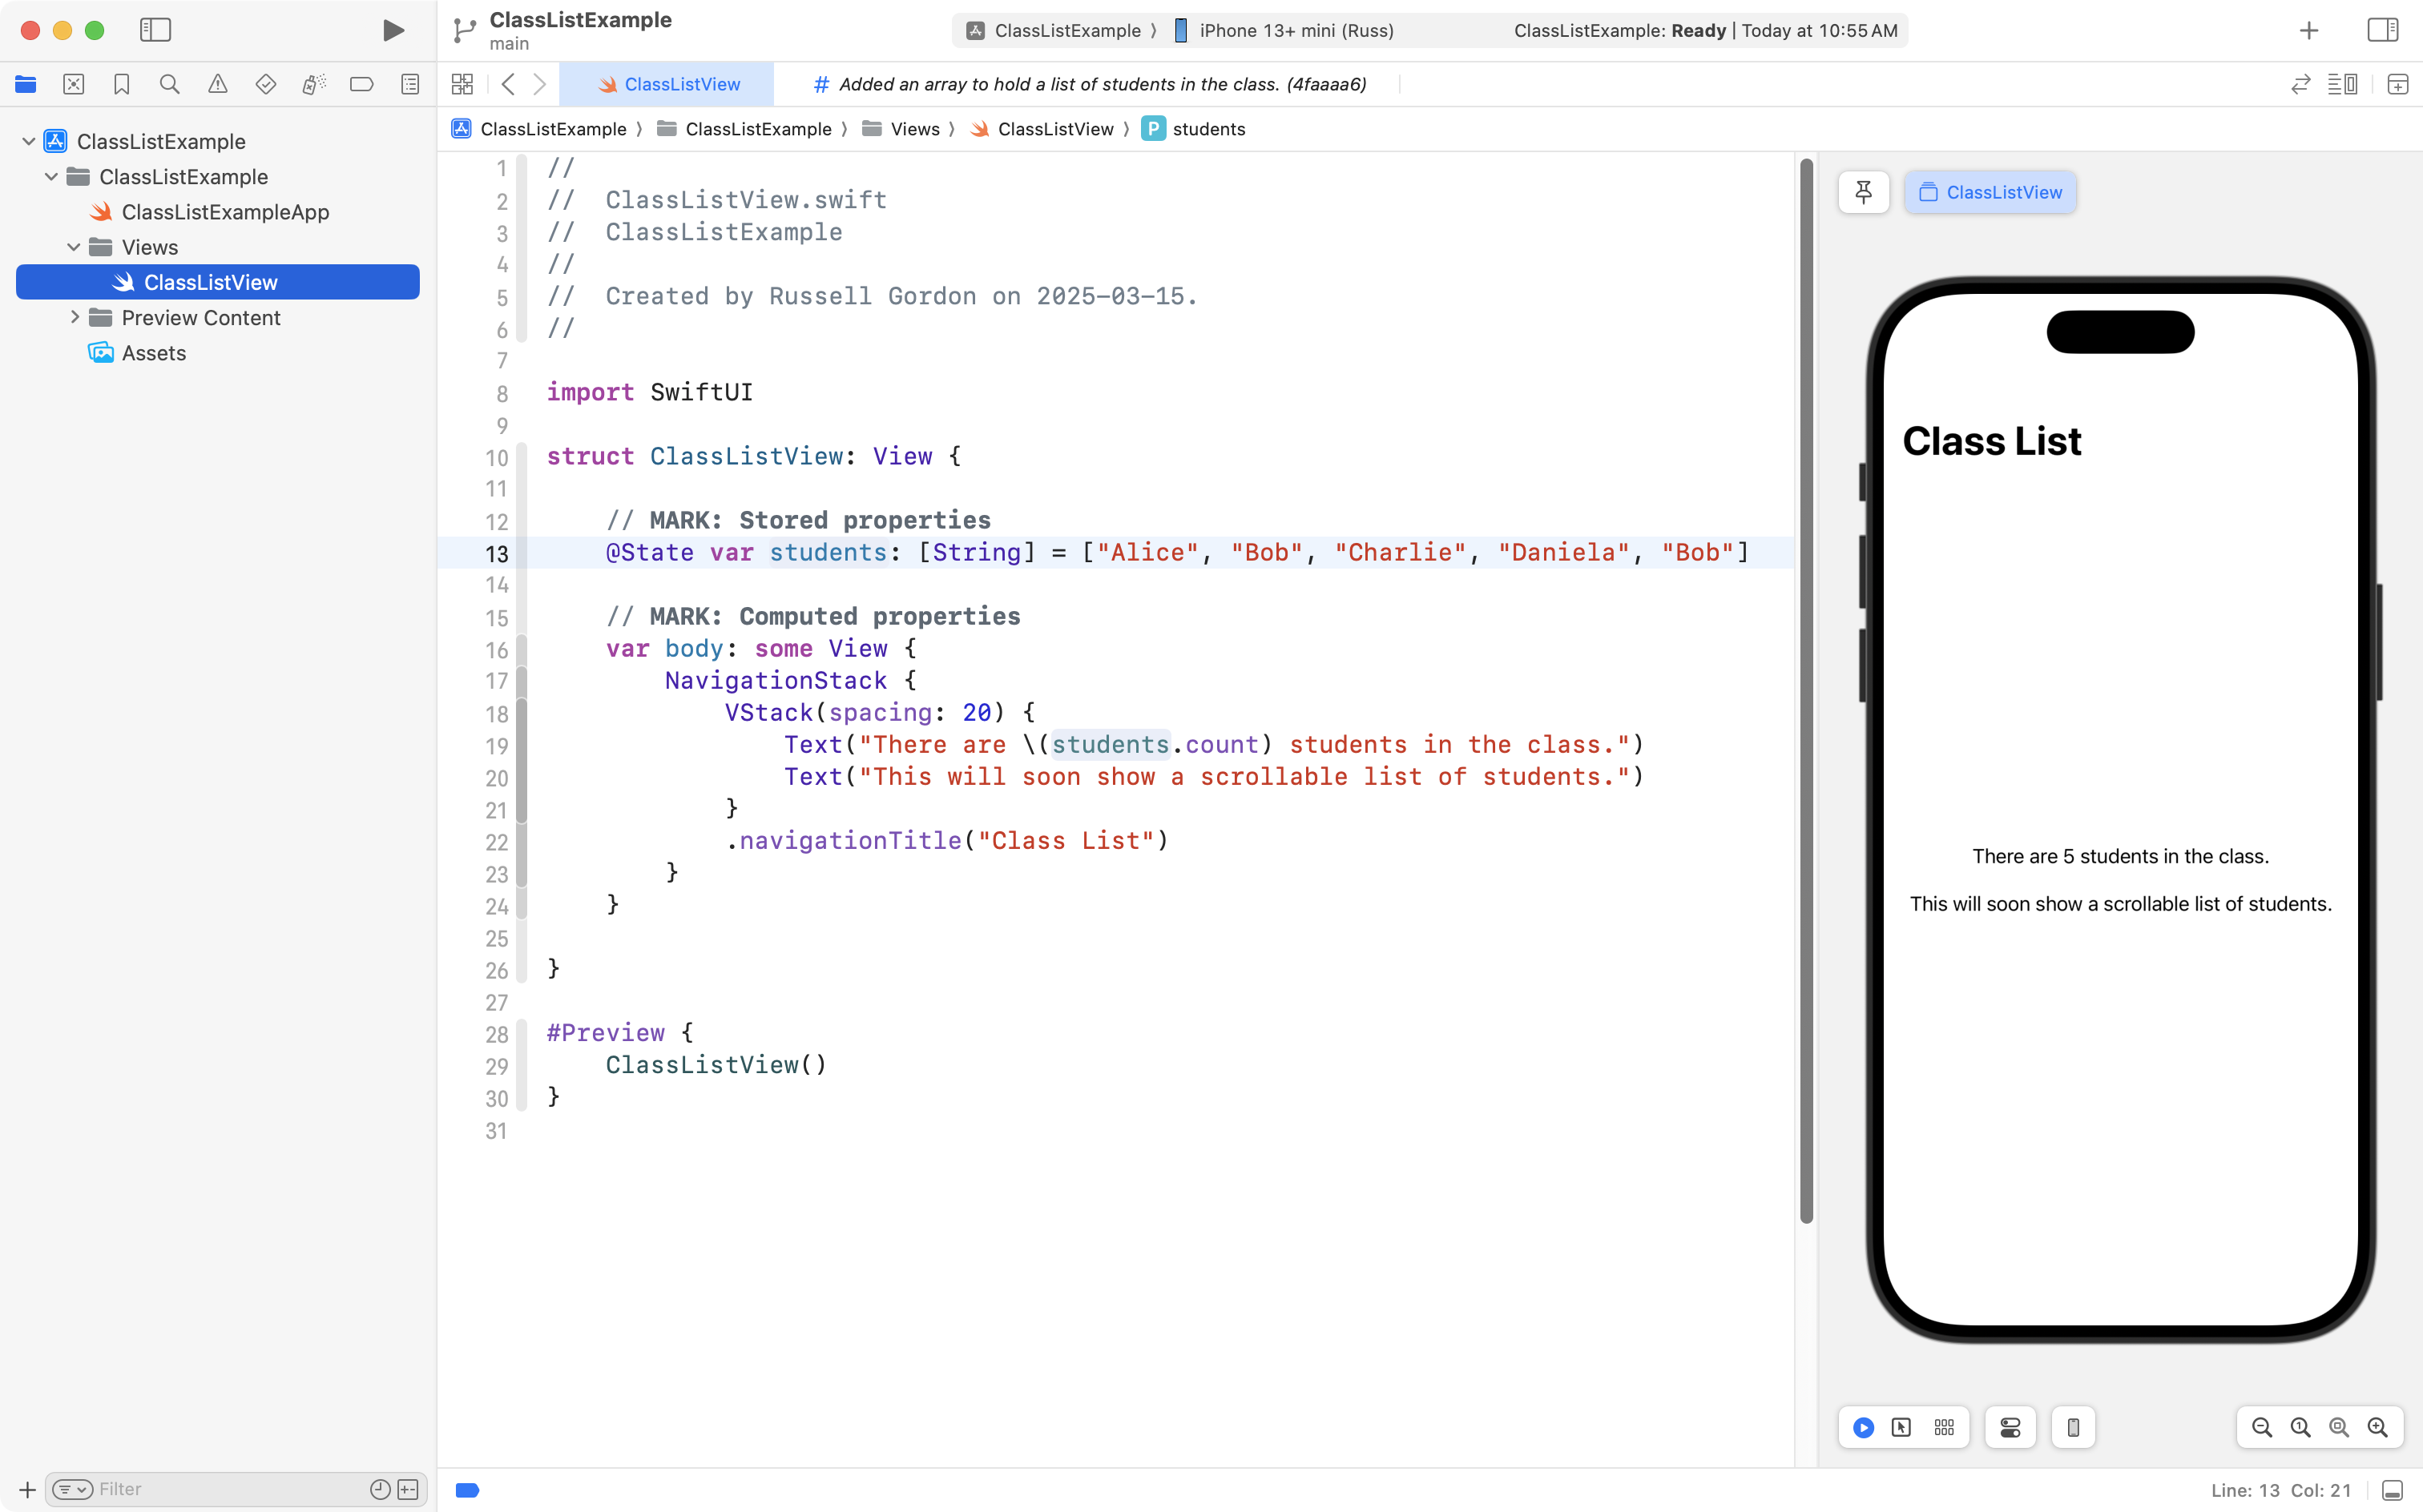
Task: Open the Bookmark navigator icon
Action: pos(122,85)
